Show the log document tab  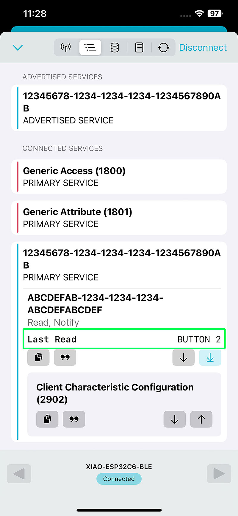(139, 47)
